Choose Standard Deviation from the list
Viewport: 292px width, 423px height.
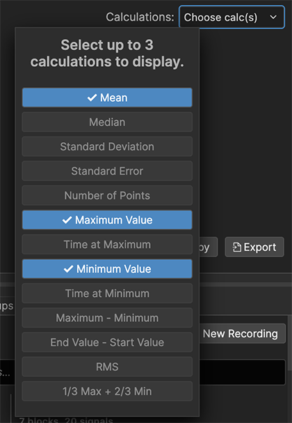pyautogui.click(x=107, y=146)
